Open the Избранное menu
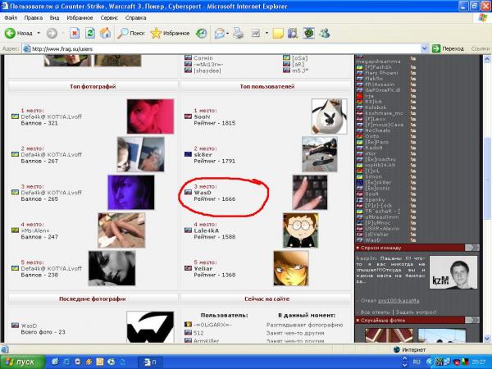Image resolution: width=492 pixels, height=369 pixels. pyautogui.click(x=80, y=18)
